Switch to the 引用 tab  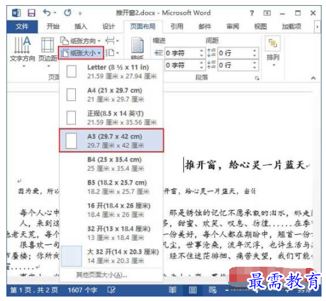pos(177,27)
